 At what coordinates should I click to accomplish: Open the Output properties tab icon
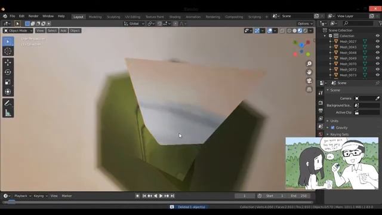321,110
